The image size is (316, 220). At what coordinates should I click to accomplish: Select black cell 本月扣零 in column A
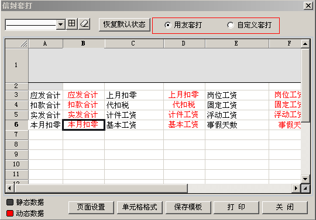[46, 125]
